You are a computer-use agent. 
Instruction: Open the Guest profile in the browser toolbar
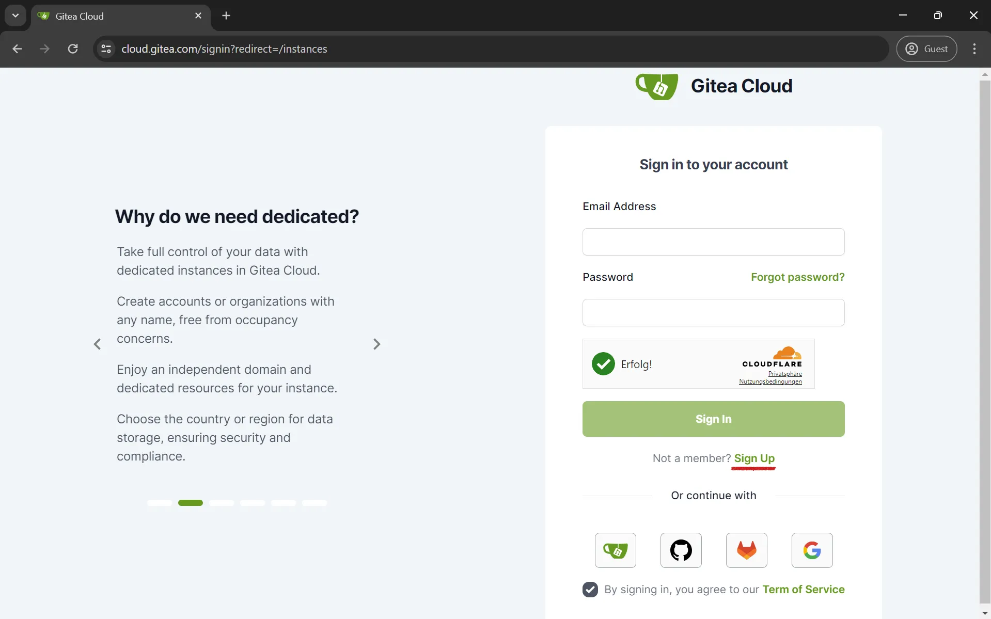(927, 49)
